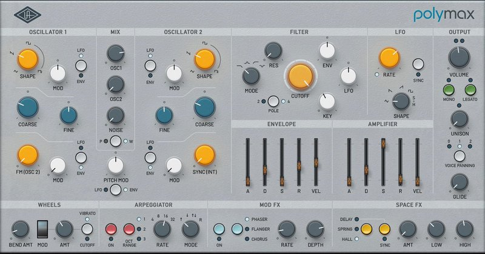
Task: Click the Arpeggiator RATE knob
Action: [x=162, y=229]
